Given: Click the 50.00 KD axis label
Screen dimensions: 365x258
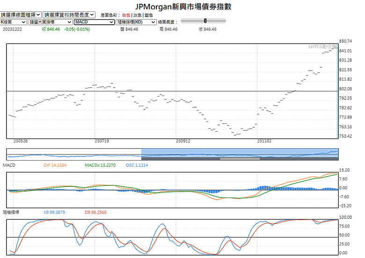Looking at the screenshot, I should pos(344,235).
